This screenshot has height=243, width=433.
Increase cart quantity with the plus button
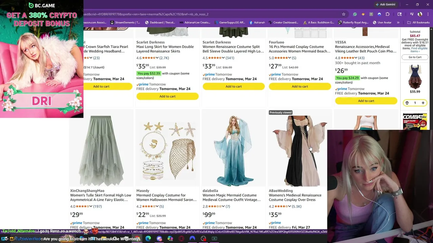coord(423,103)
